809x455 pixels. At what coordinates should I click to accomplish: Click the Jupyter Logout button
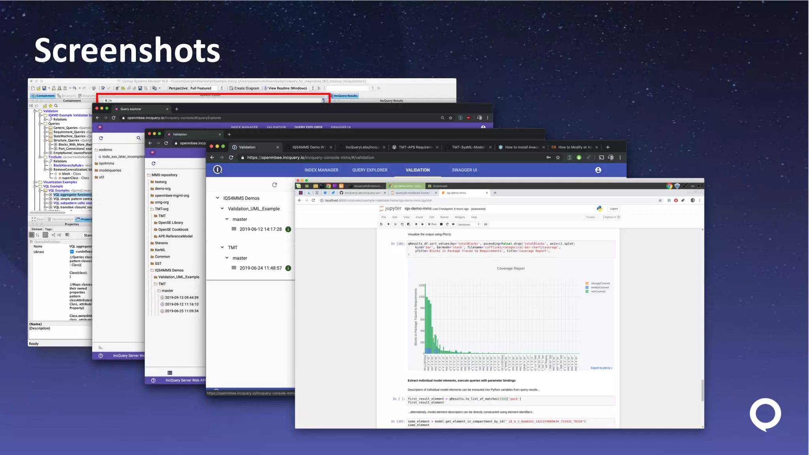click(x=613, y=209)
